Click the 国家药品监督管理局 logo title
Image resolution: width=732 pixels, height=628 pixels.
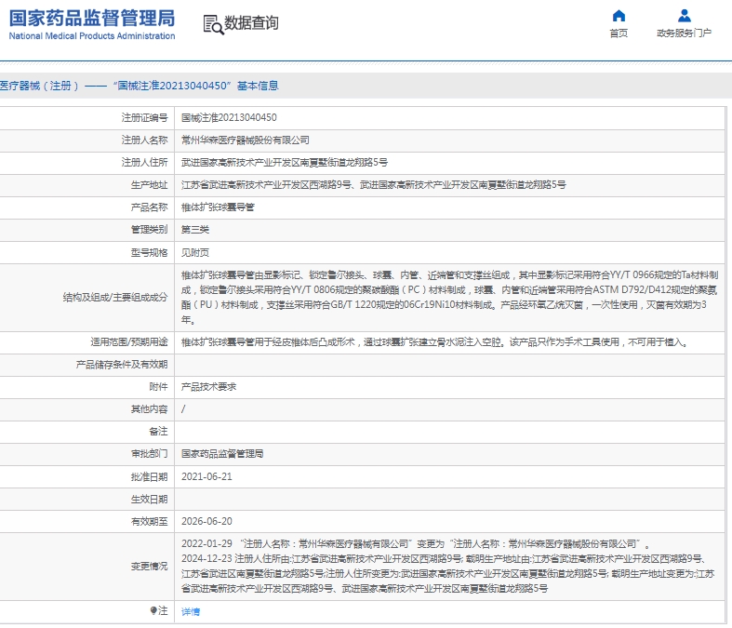(92, 19)
